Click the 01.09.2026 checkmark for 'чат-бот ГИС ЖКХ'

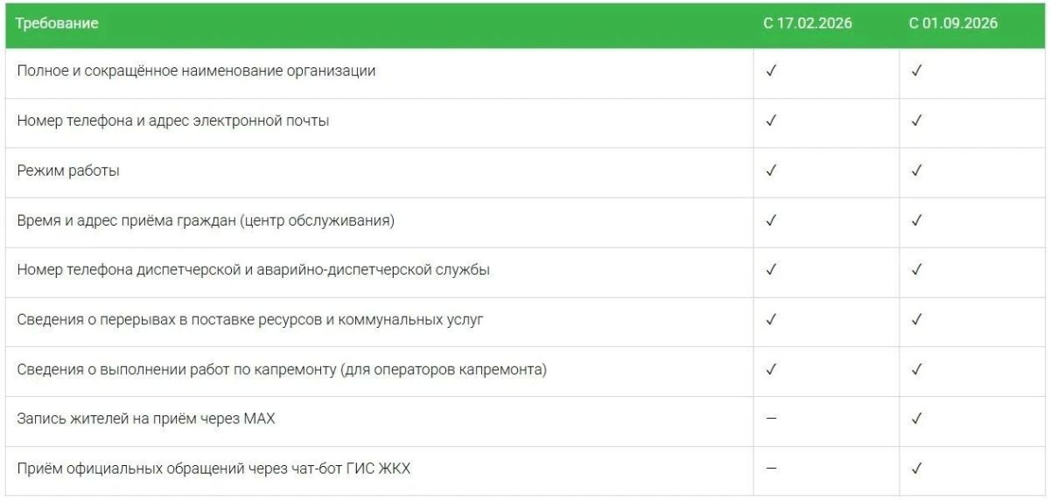click(916, 469)
